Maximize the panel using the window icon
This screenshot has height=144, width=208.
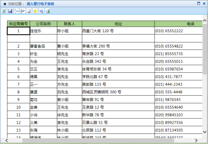(x=199, y=3)
